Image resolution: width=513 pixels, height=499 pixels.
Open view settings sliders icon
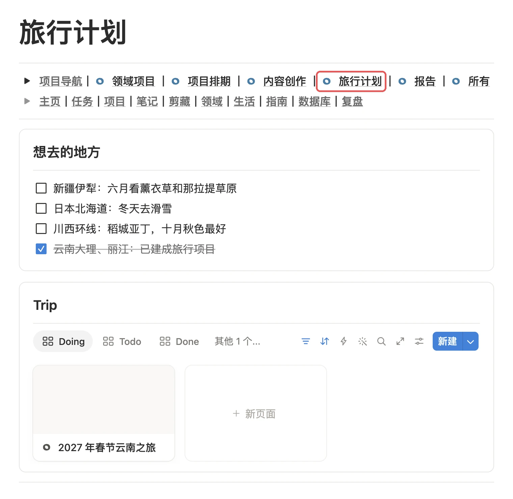tap(419, 341)
